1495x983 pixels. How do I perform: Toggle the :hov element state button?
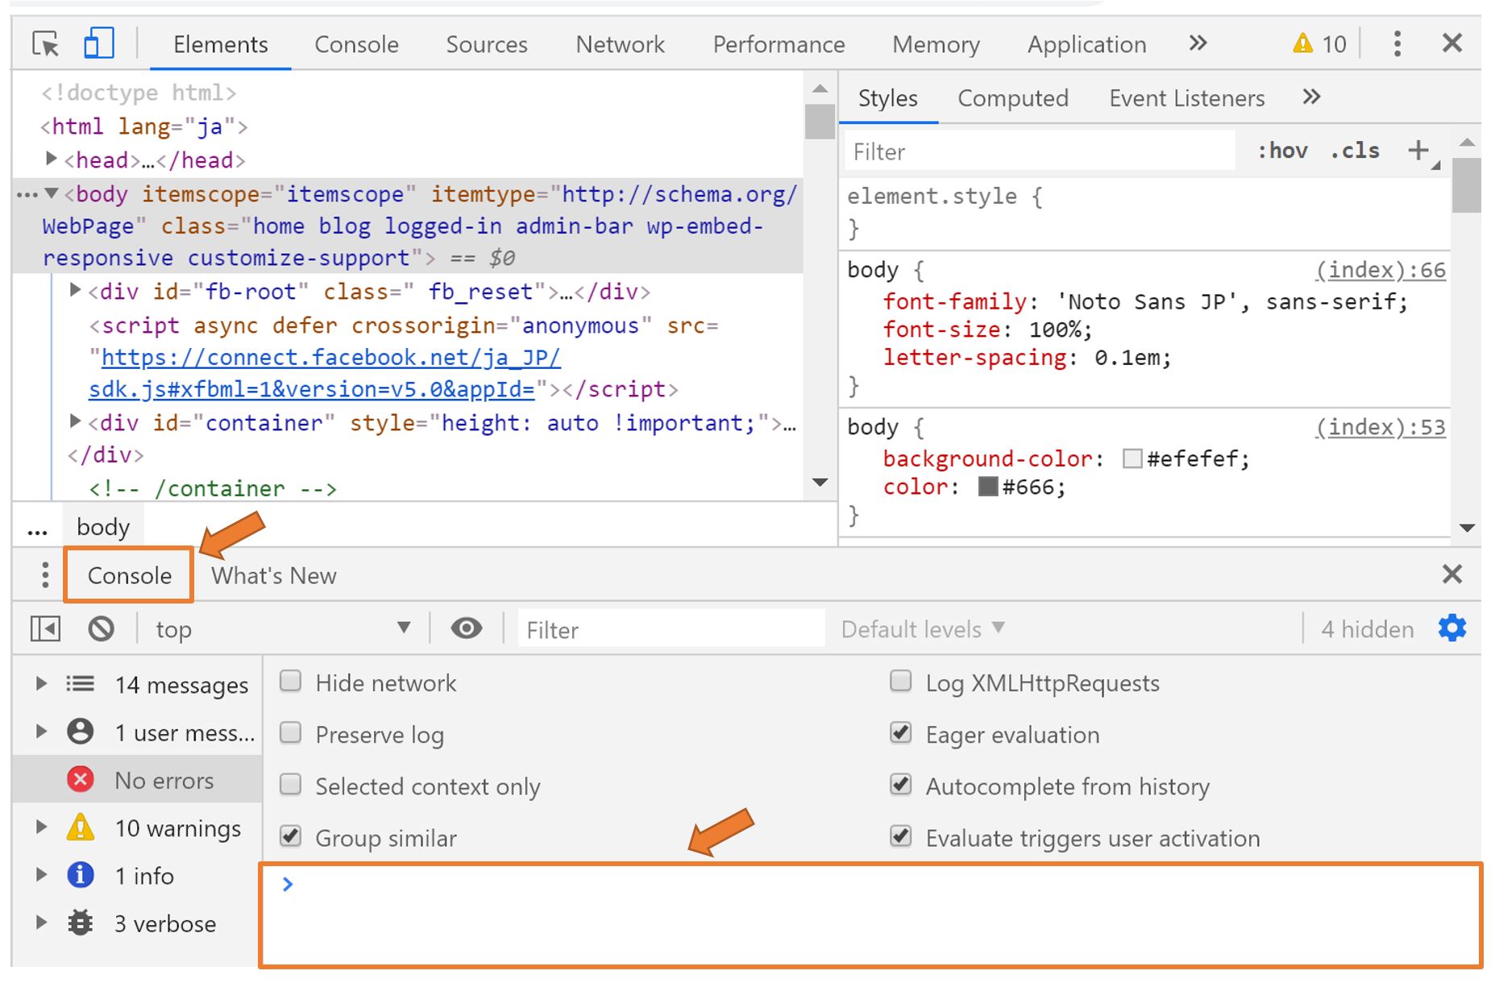pos(1282,151)
